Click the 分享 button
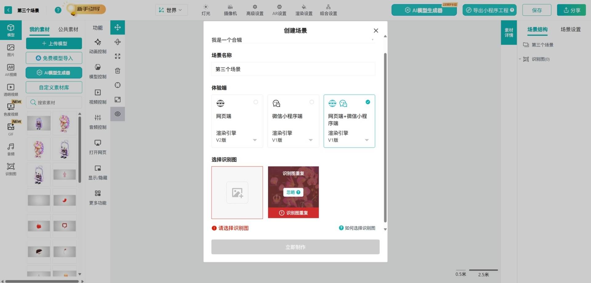The height and width of the screenshot is (283, 591). [x=571, y=10]
